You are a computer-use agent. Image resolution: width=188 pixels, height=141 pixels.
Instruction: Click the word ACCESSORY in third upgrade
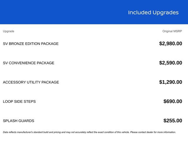[14, 82]
